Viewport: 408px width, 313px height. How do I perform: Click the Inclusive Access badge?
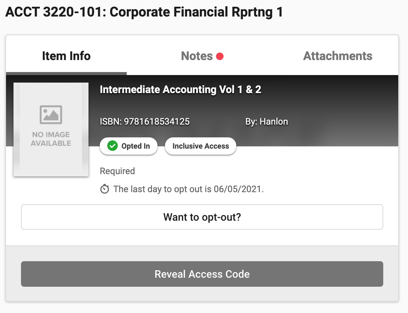[x=201, y=146]
